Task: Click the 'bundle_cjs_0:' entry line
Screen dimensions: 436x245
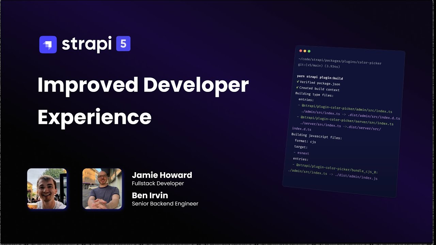Action: (335, 168)
